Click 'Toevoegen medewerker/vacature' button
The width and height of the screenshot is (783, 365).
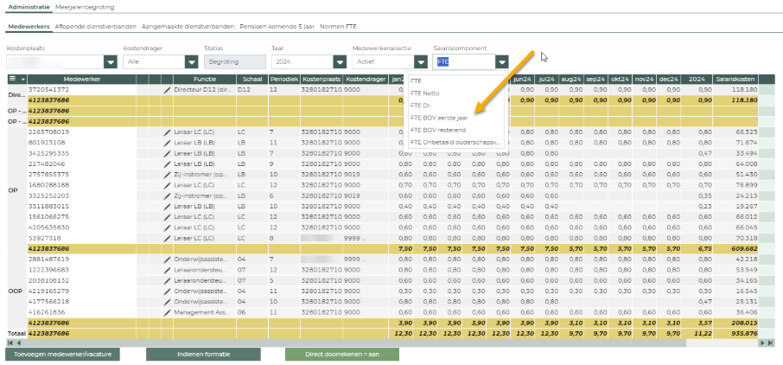pyautogui.click(x=62, y=355)
